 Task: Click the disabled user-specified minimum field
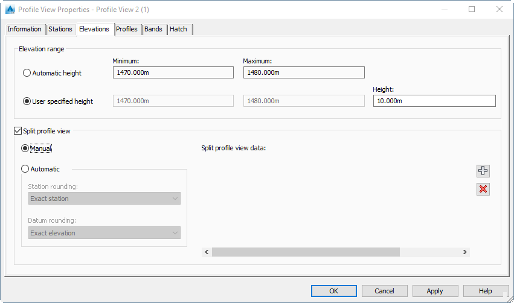click(173, 101)
